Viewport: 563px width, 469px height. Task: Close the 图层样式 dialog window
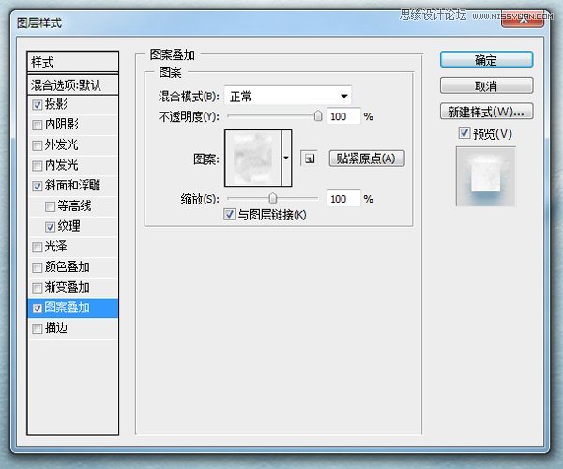point(523,21)
